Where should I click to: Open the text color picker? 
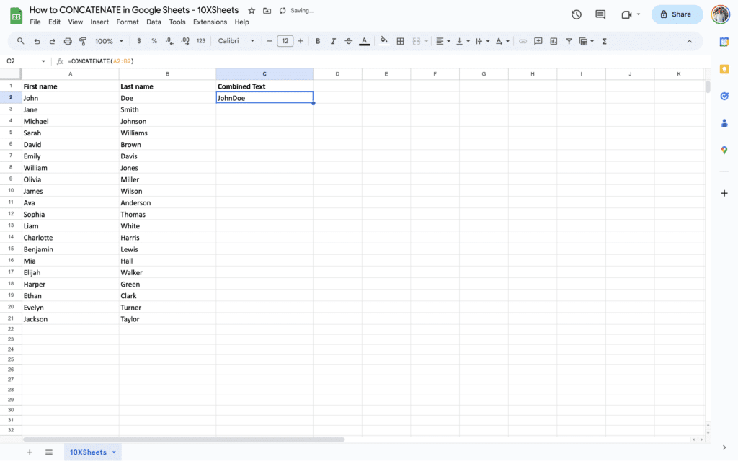(363, 41)
